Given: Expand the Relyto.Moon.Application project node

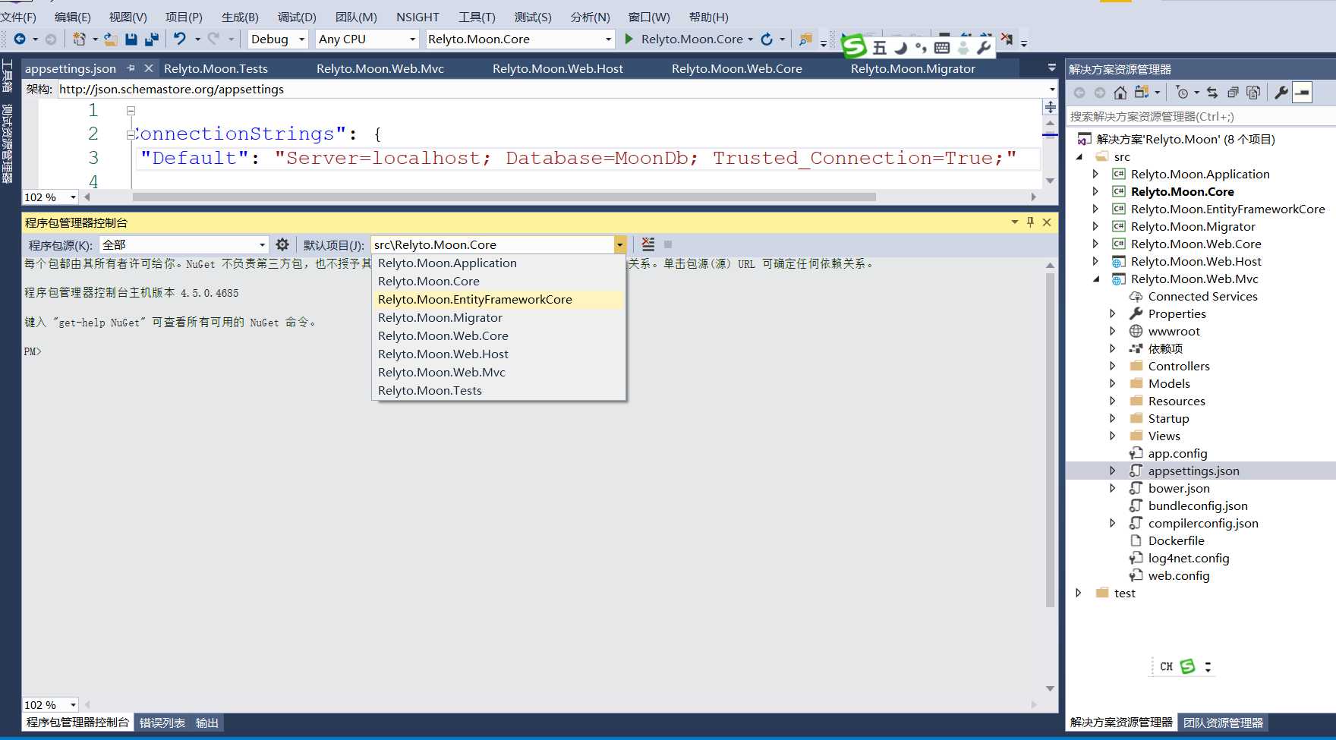Looking at the screenshot, I should (1095, 174).
